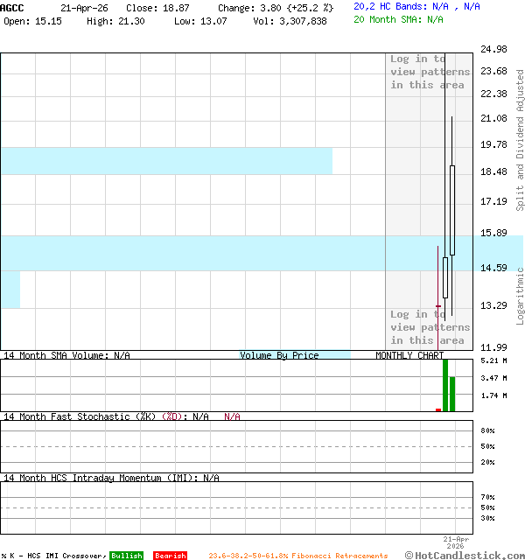Click the Fibonacci Retracements legend text
This screenshot has height=560, width=525.
point(297,556)
